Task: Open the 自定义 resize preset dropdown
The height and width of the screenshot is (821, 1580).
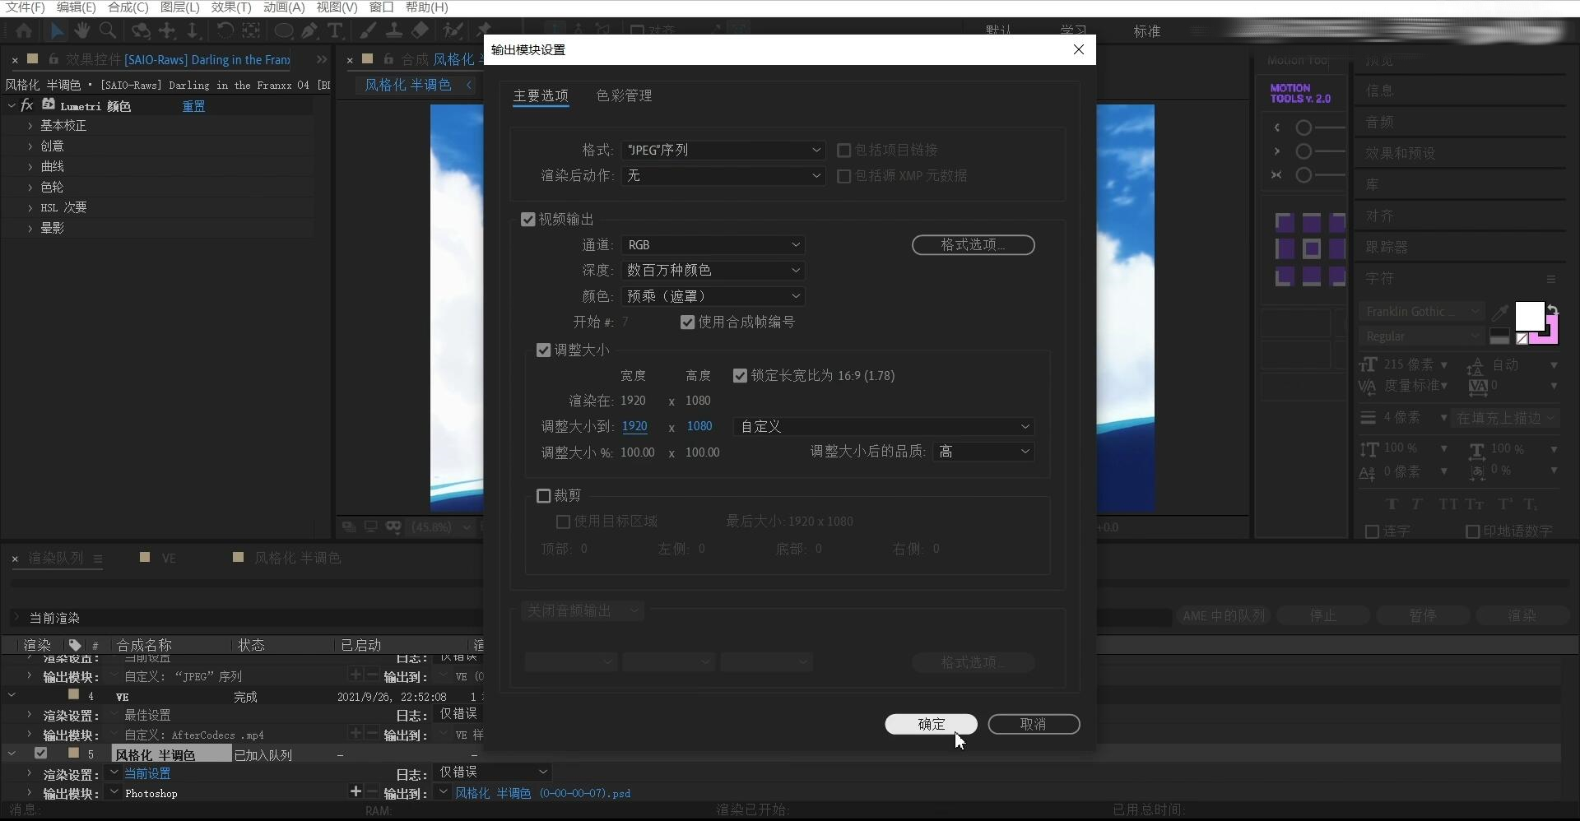Action: point(884,427)
